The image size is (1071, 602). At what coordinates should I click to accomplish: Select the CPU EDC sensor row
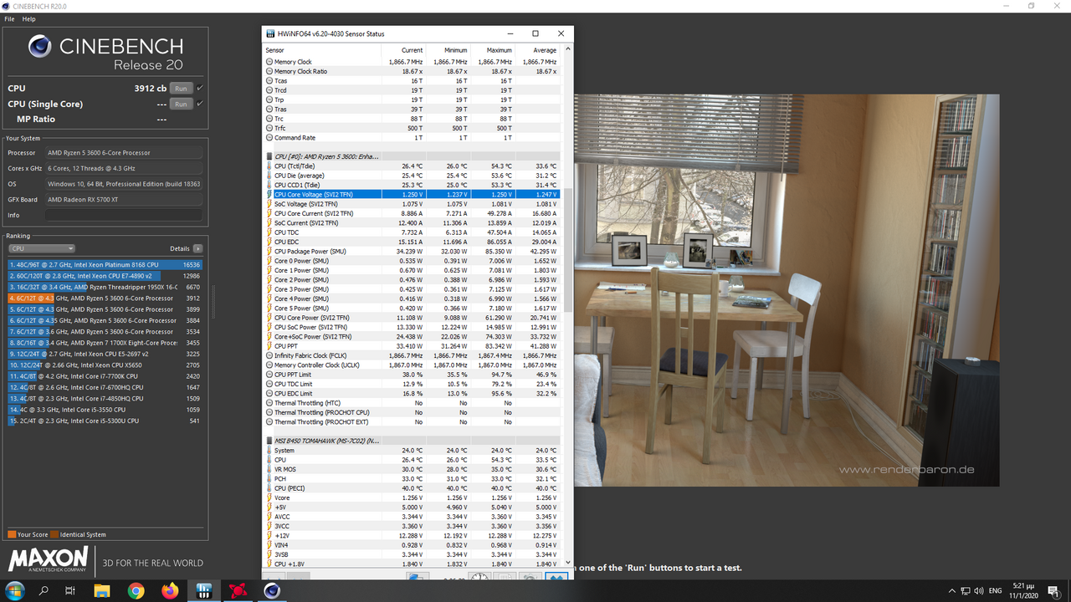point(413,242)
